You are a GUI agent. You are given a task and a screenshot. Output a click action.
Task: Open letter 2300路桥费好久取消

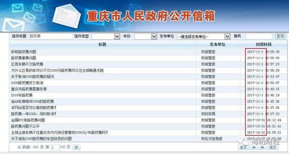27,83
